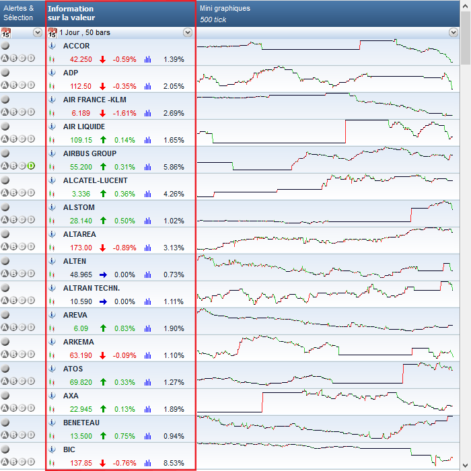471x471 pixels.
Task: Click scrollbar down arrow
Action: point(466,466)
